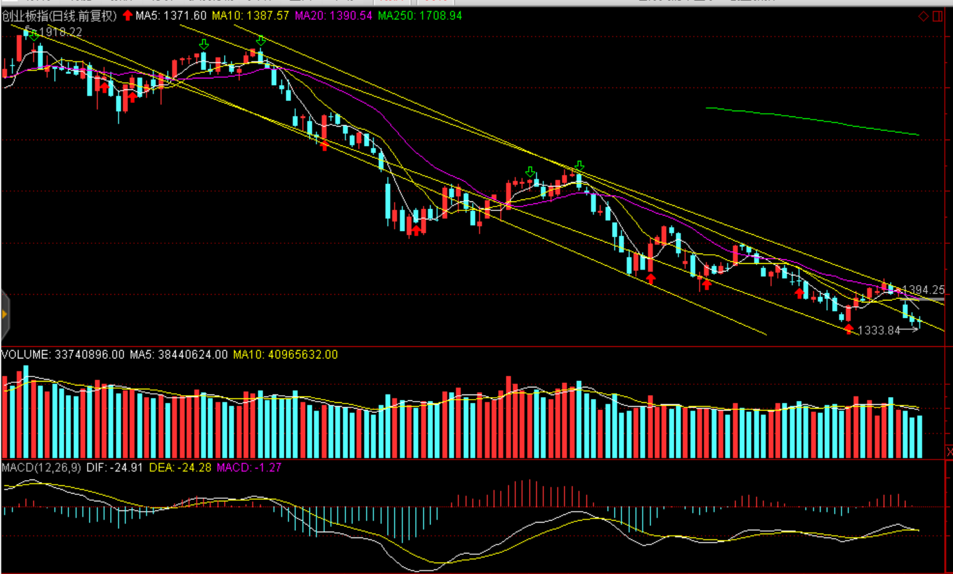Viewport: 953px width, 574px height.
Task: Click the small arrow right of 1333.84
Action: click(x=909, y=330)
